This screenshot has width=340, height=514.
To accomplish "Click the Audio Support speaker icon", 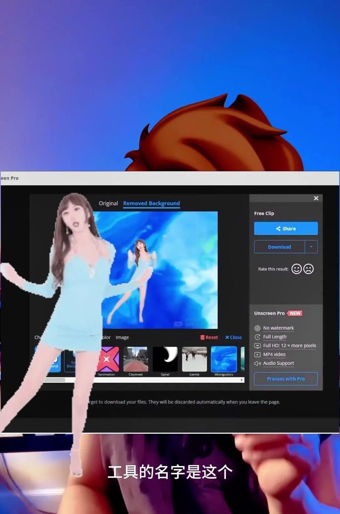I will 257,363.
